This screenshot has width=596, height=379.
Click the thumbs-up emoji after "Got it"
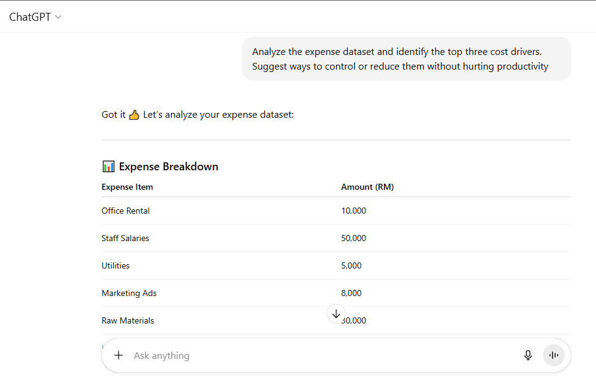click(x=134, y=115)
